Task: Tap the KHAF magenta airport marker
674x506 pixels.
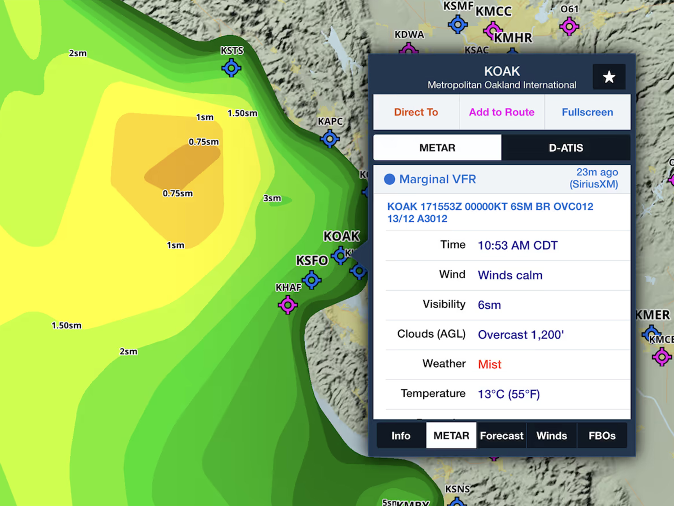Action: pyautogui.click(x=288, y=305)
